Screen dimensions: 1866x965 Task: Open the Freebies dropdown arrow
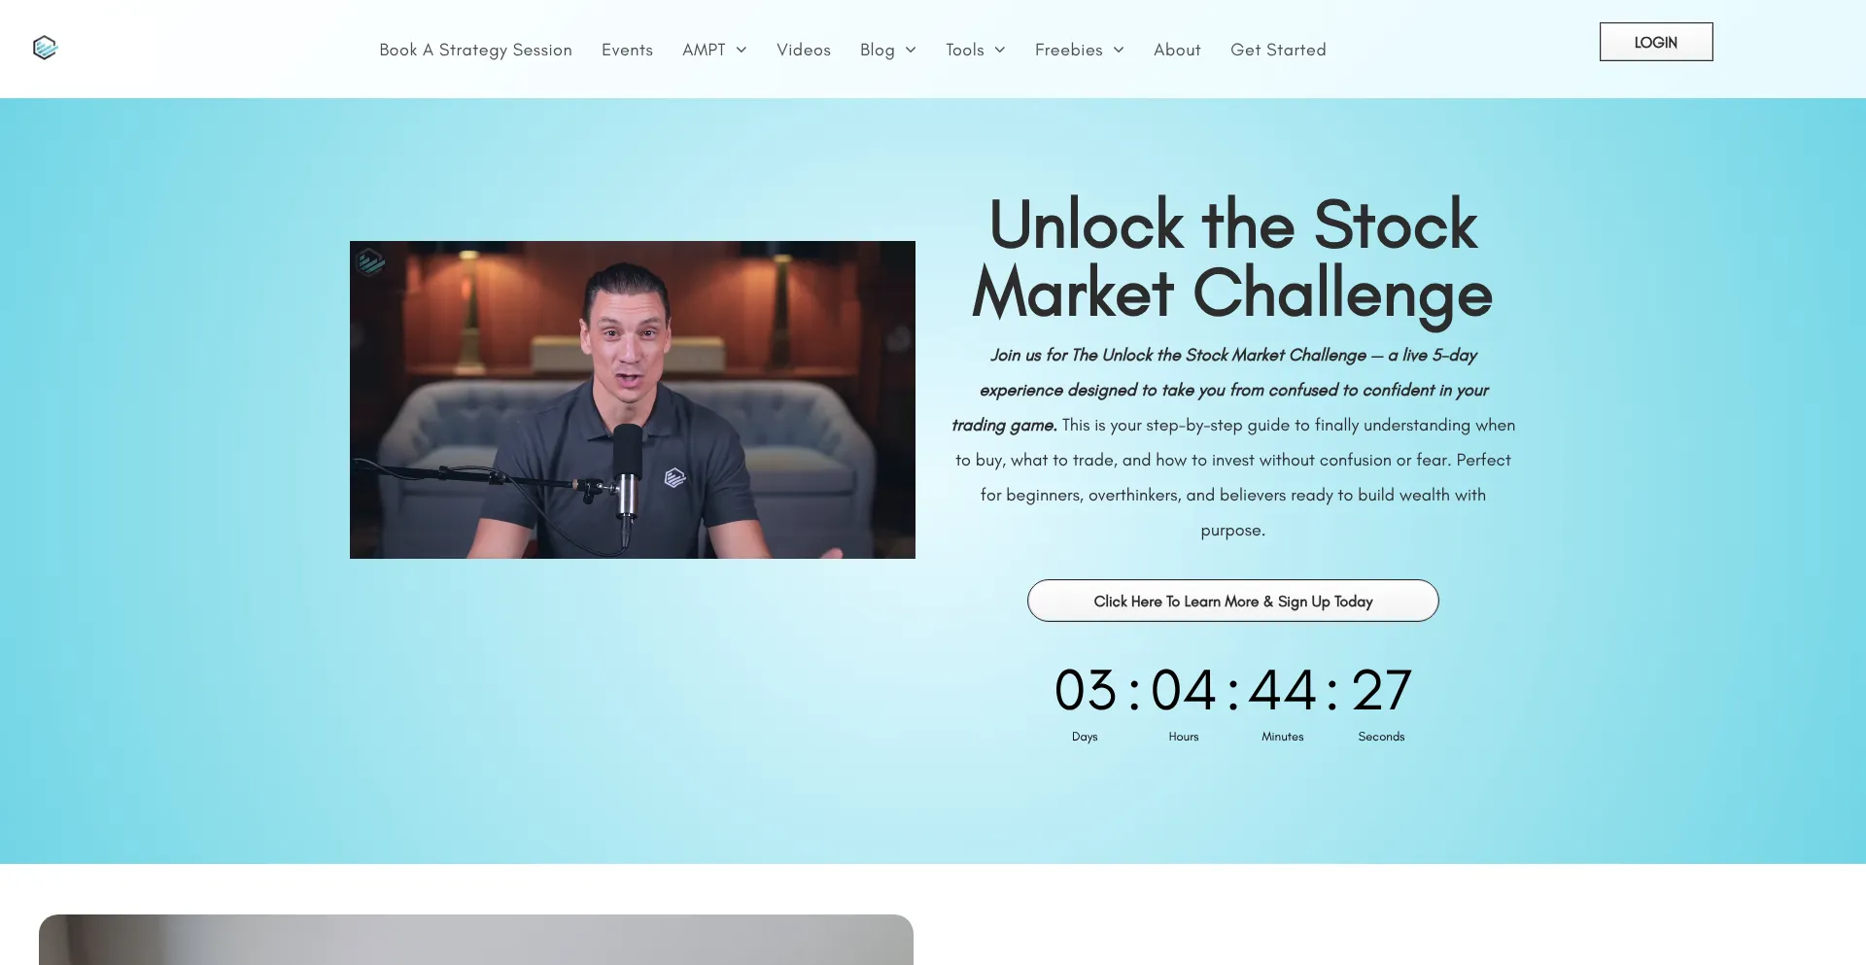[1119, 50]
